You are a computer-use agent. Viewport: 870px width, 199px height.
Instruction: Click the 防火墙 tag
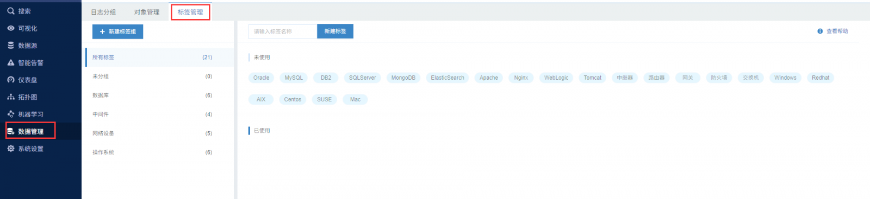pos(719,78)
